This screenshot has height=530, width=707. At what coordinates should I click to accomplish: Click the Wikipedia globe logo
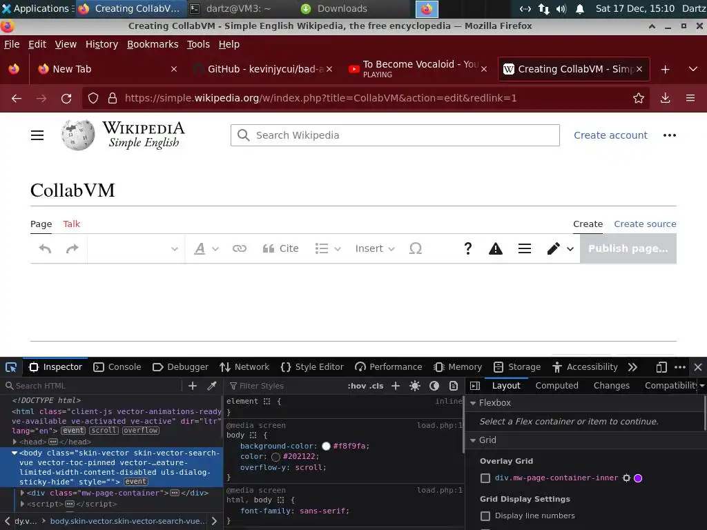pos(78,135)
